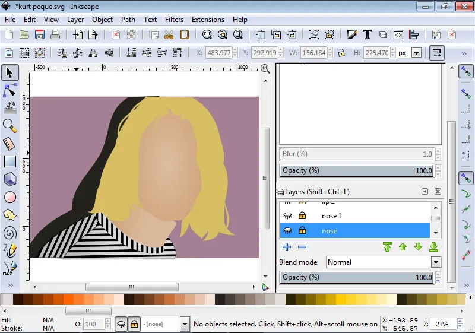This screenshot has width=475, height=333.
Task: Select the Zoom magnifier tool
Action: pos(9,126)
